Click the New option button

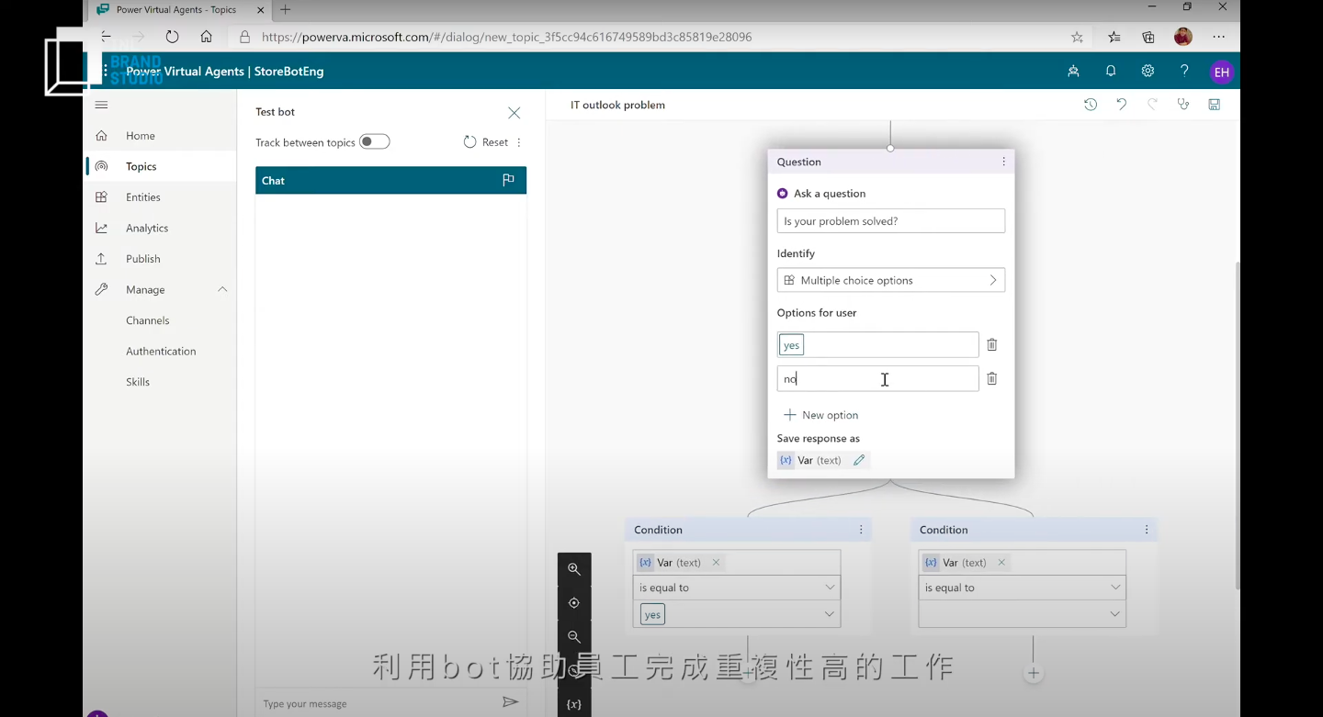820,415
